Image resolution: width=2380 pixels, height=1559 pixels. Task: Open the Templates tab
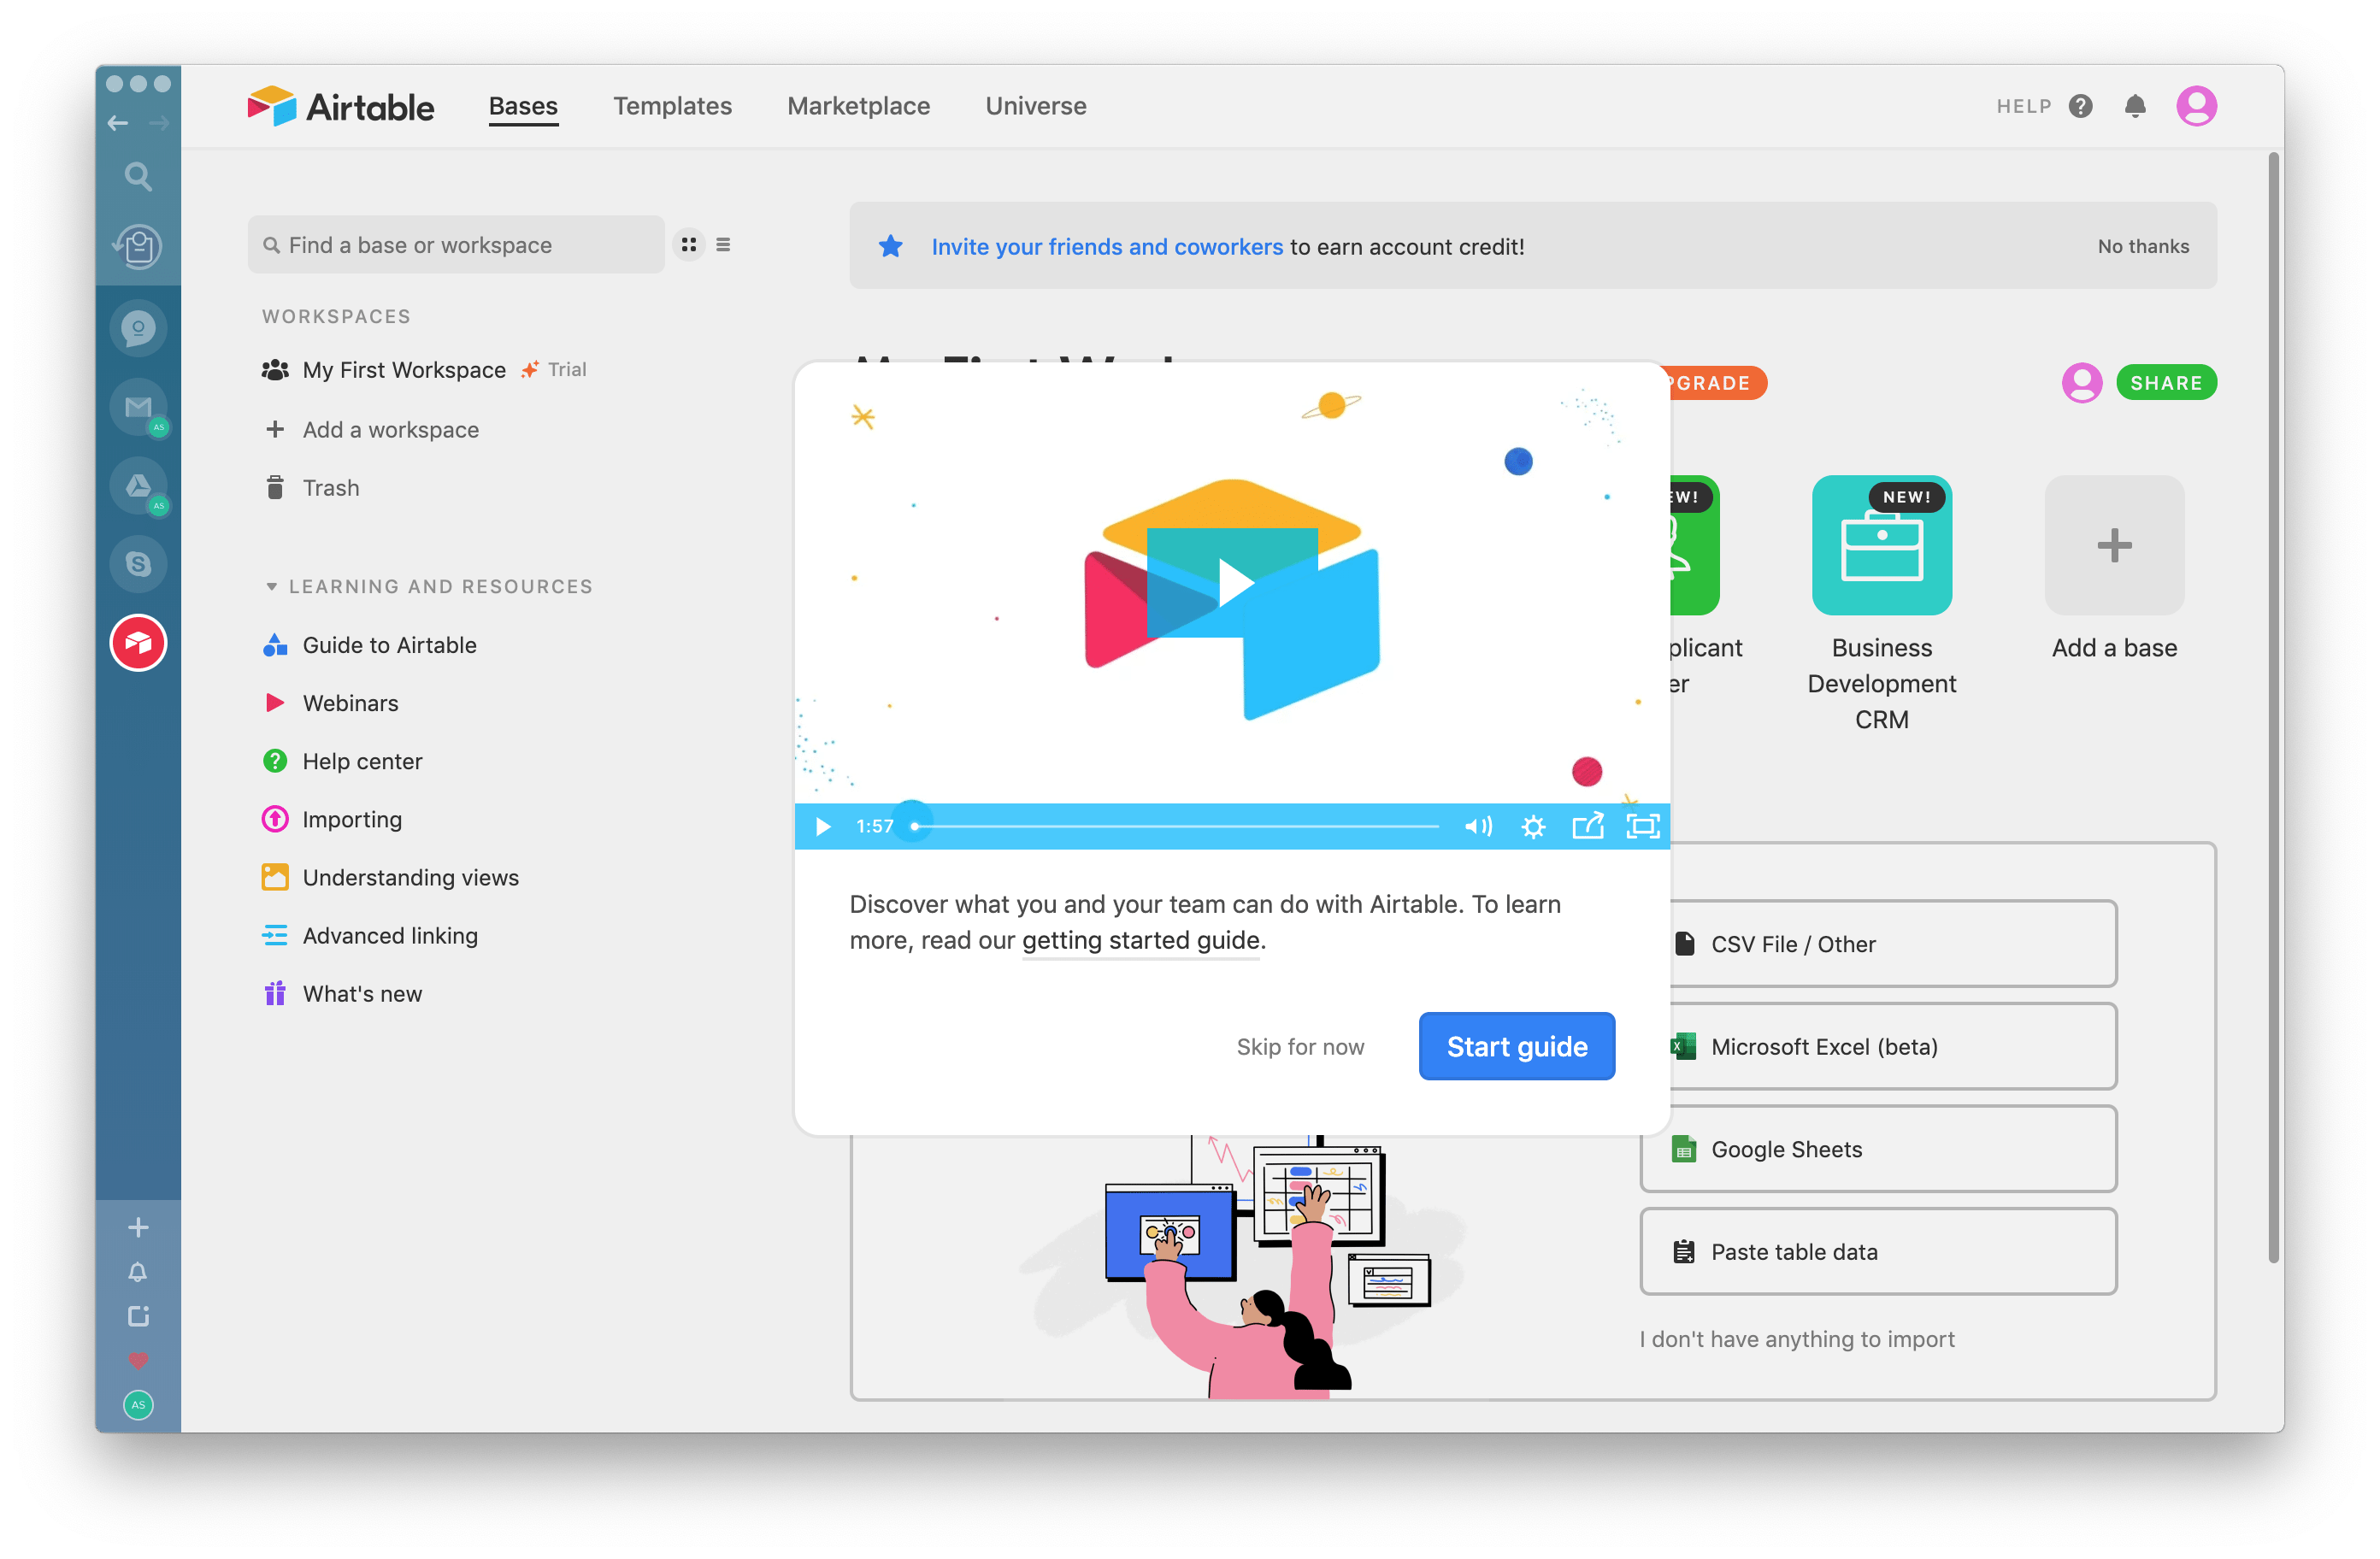(x=673, y=106)
